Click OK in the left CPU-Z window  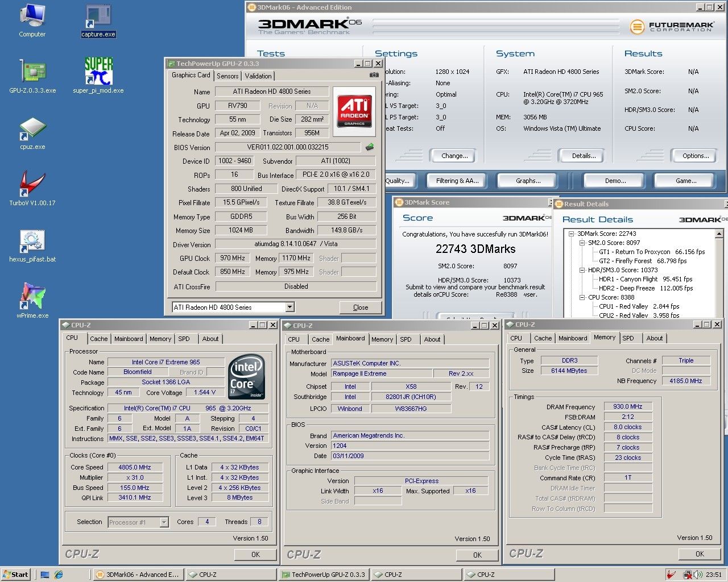[x=255, y=554]
